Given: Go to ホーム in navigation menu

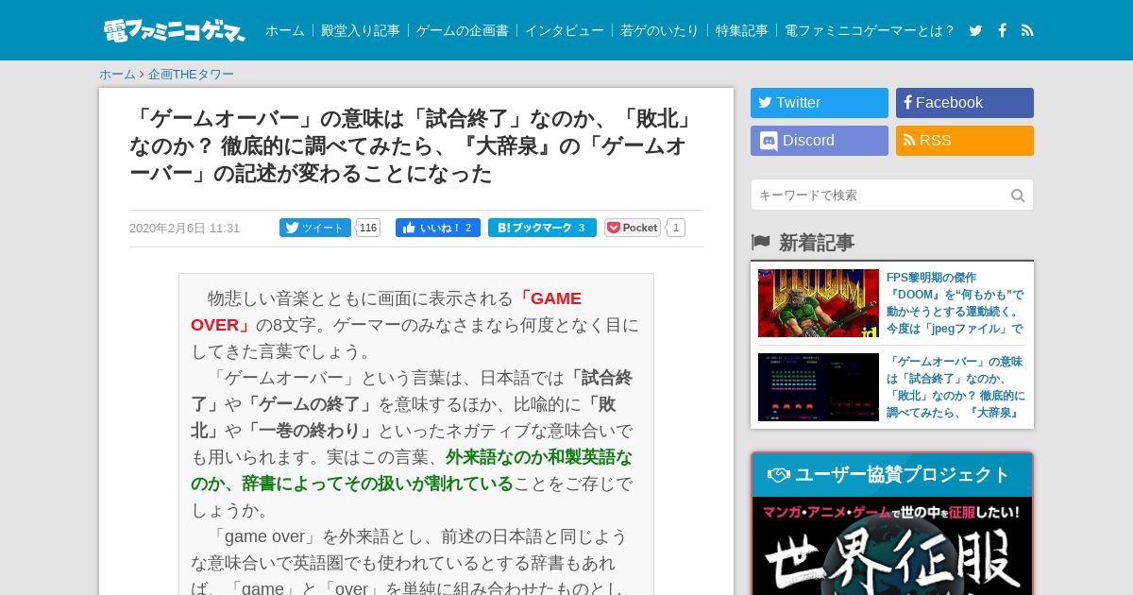Looking at the screenshot, I should tap(284, 30).
